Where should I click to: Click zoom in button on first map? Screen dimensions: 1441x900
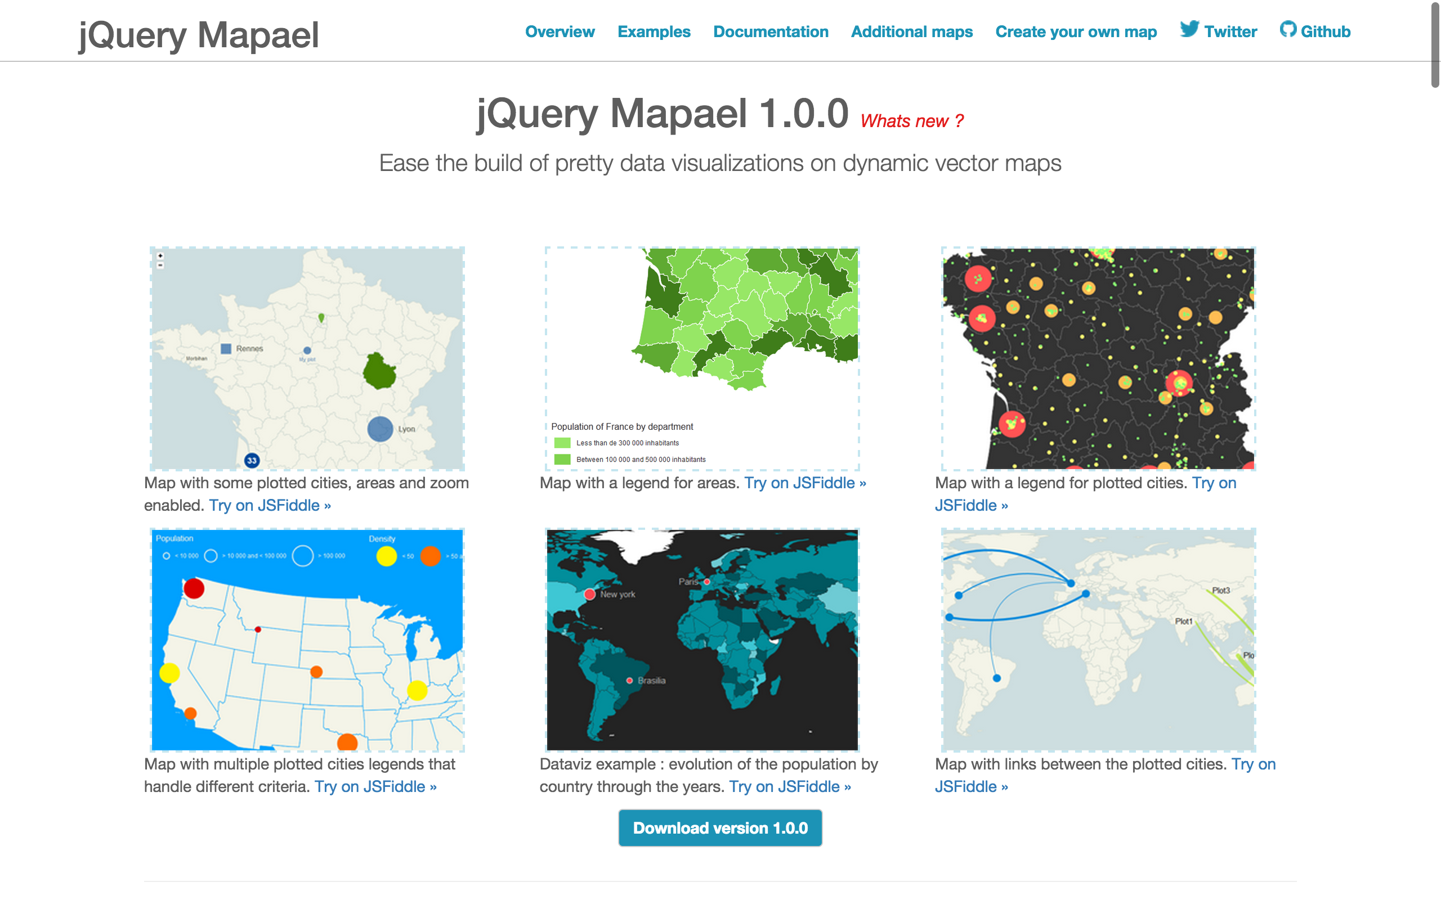160,256
